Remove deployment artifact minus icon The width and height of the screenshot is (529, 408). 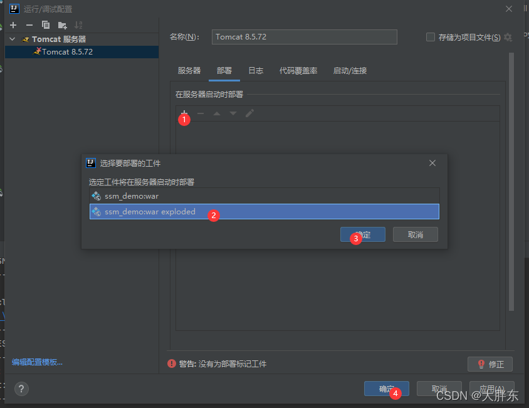tap(201, 113)
